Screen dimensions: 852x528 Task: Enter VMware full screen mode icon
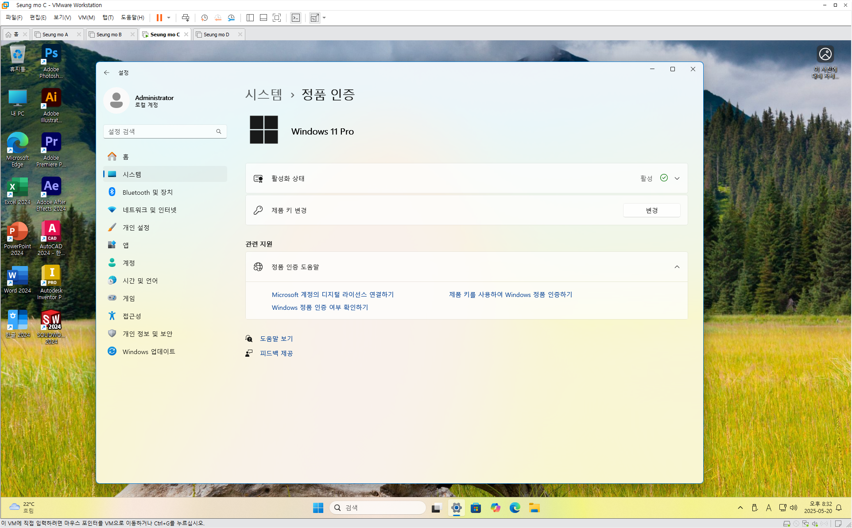point(277,18)
